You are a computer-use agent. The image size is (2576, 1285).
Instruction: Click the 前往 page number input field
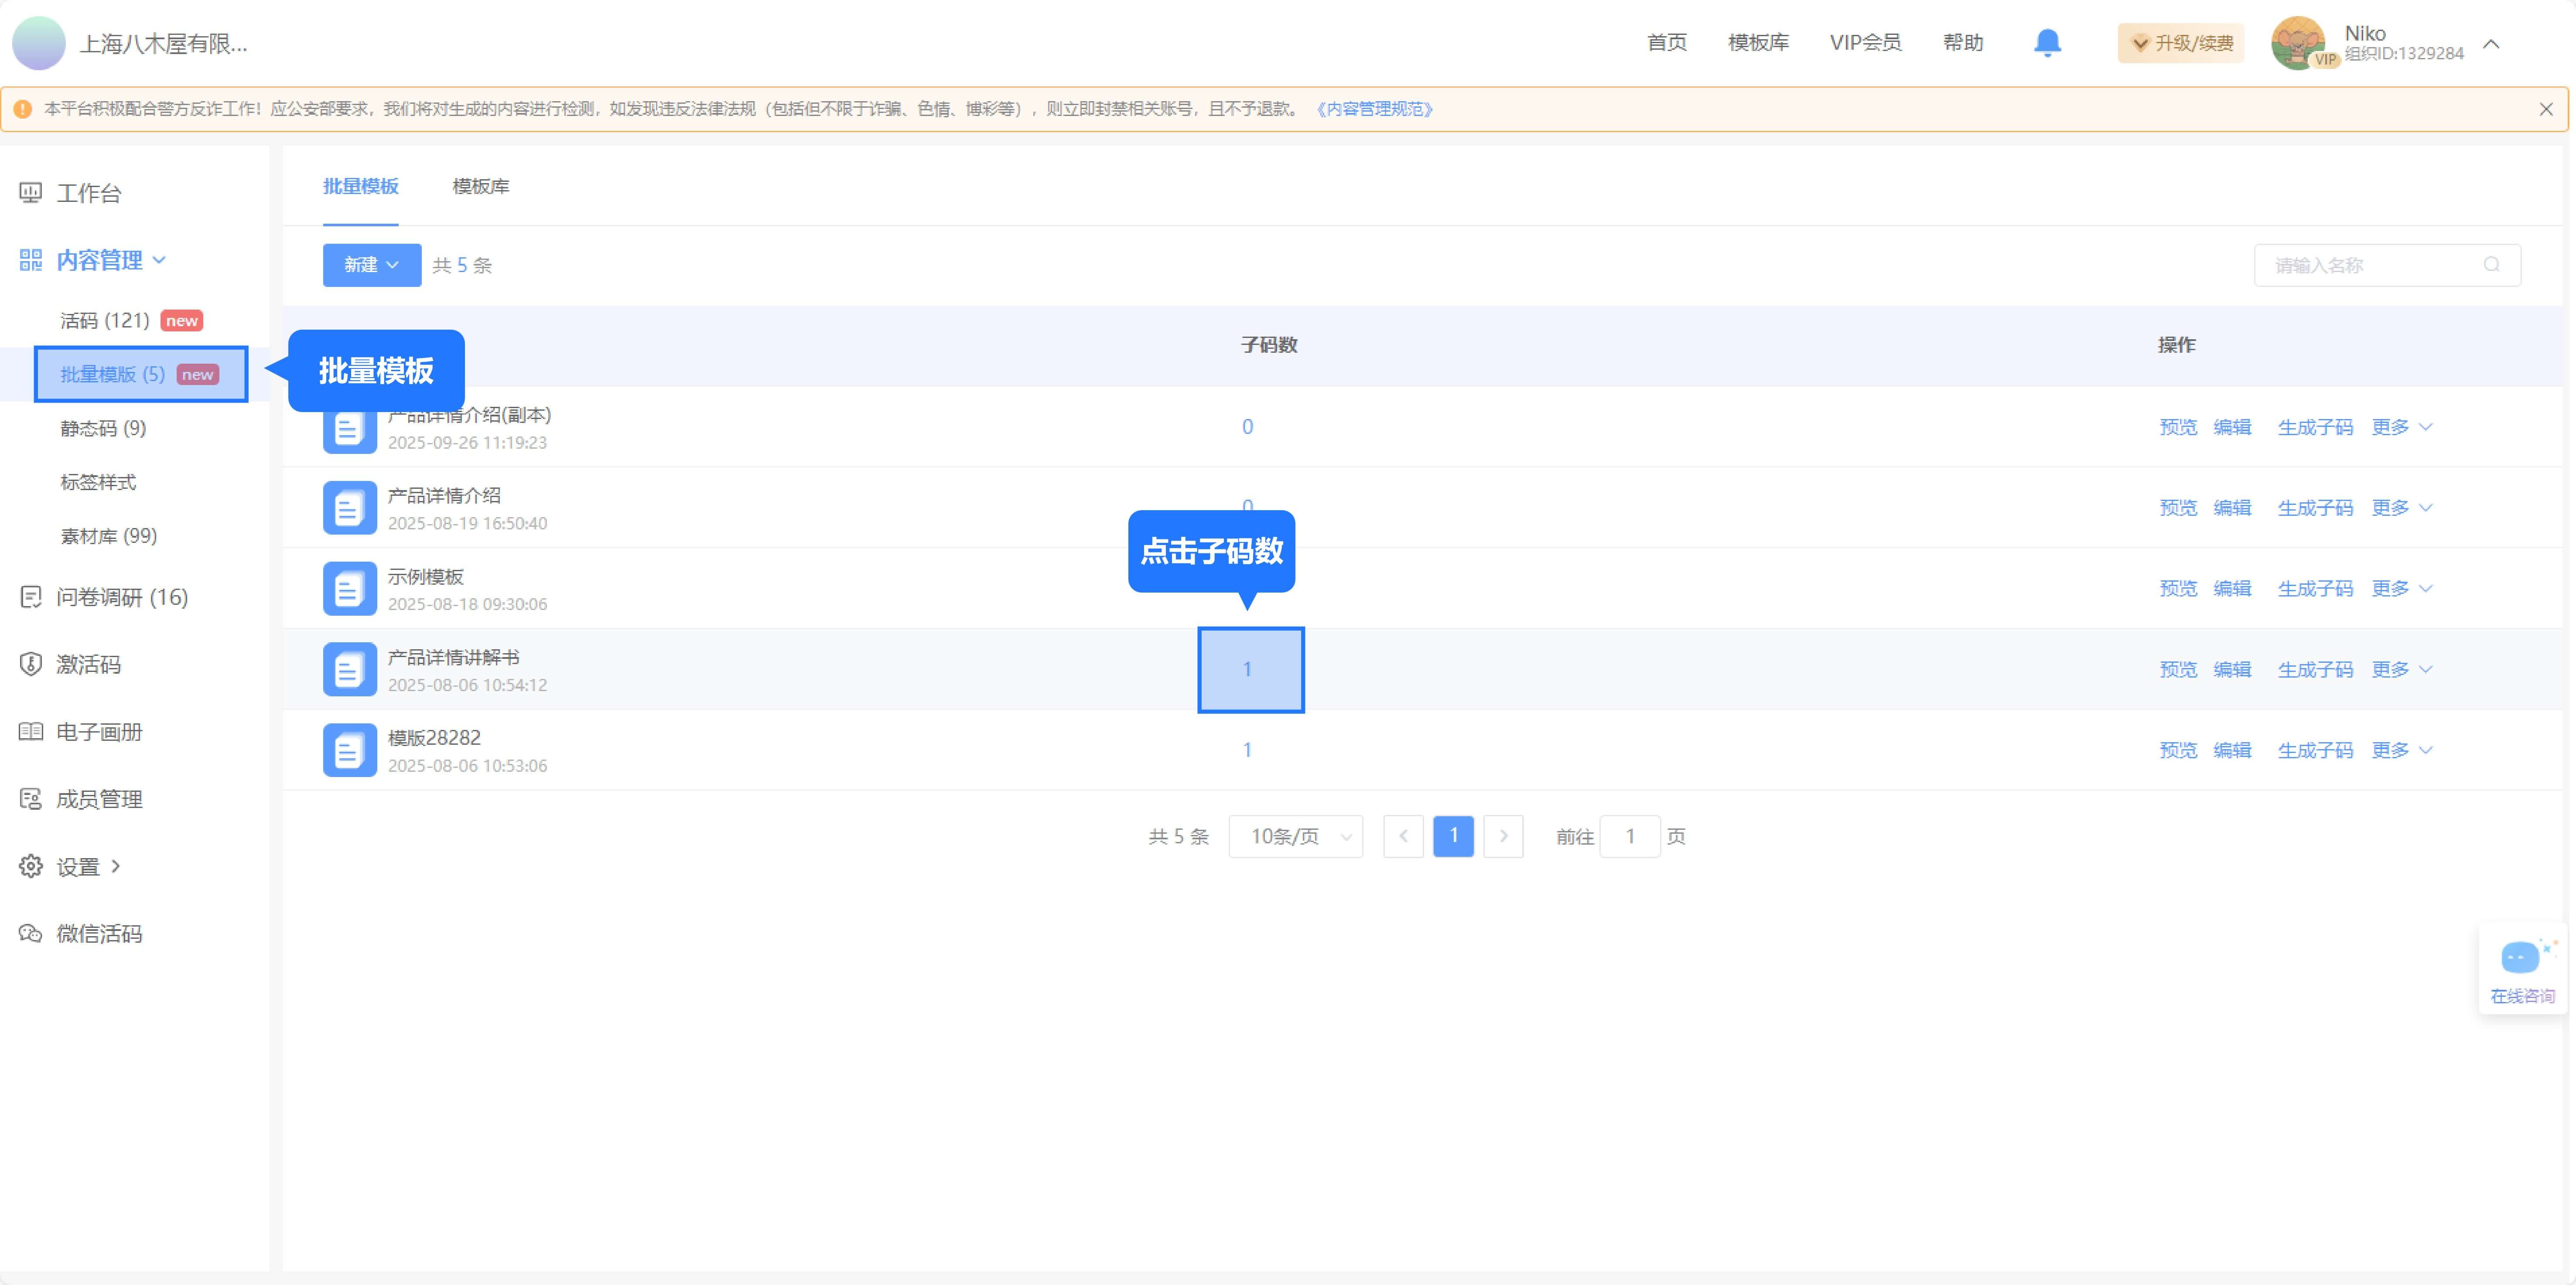tap(1629, 836)
